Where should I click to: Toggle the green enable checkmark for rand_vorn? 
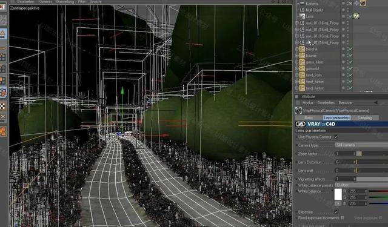pos(350,75)
